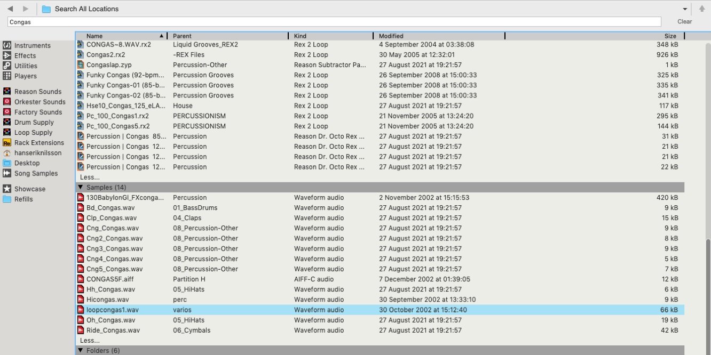Click Less... under Samples list

coord(90,341)
